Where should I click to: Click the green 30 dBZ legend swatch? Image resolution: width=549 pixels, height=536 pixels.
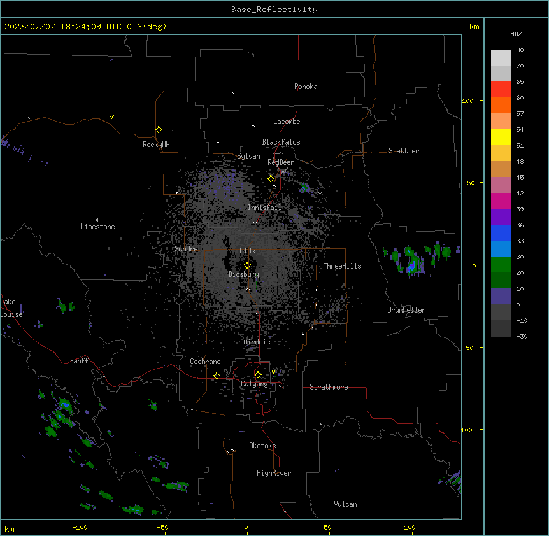click(501, 265)
